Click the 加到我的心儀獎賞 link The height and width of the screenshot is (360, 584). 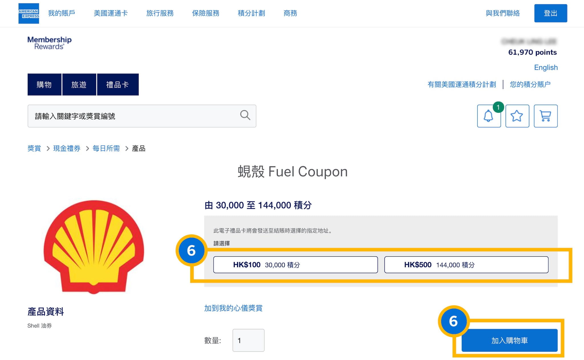coord(233,308)
